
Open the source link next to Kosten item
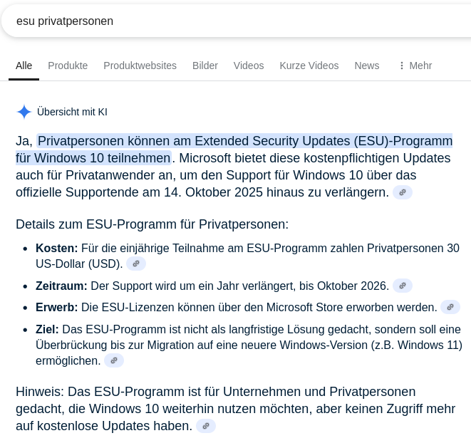click(x=136, y=264)
